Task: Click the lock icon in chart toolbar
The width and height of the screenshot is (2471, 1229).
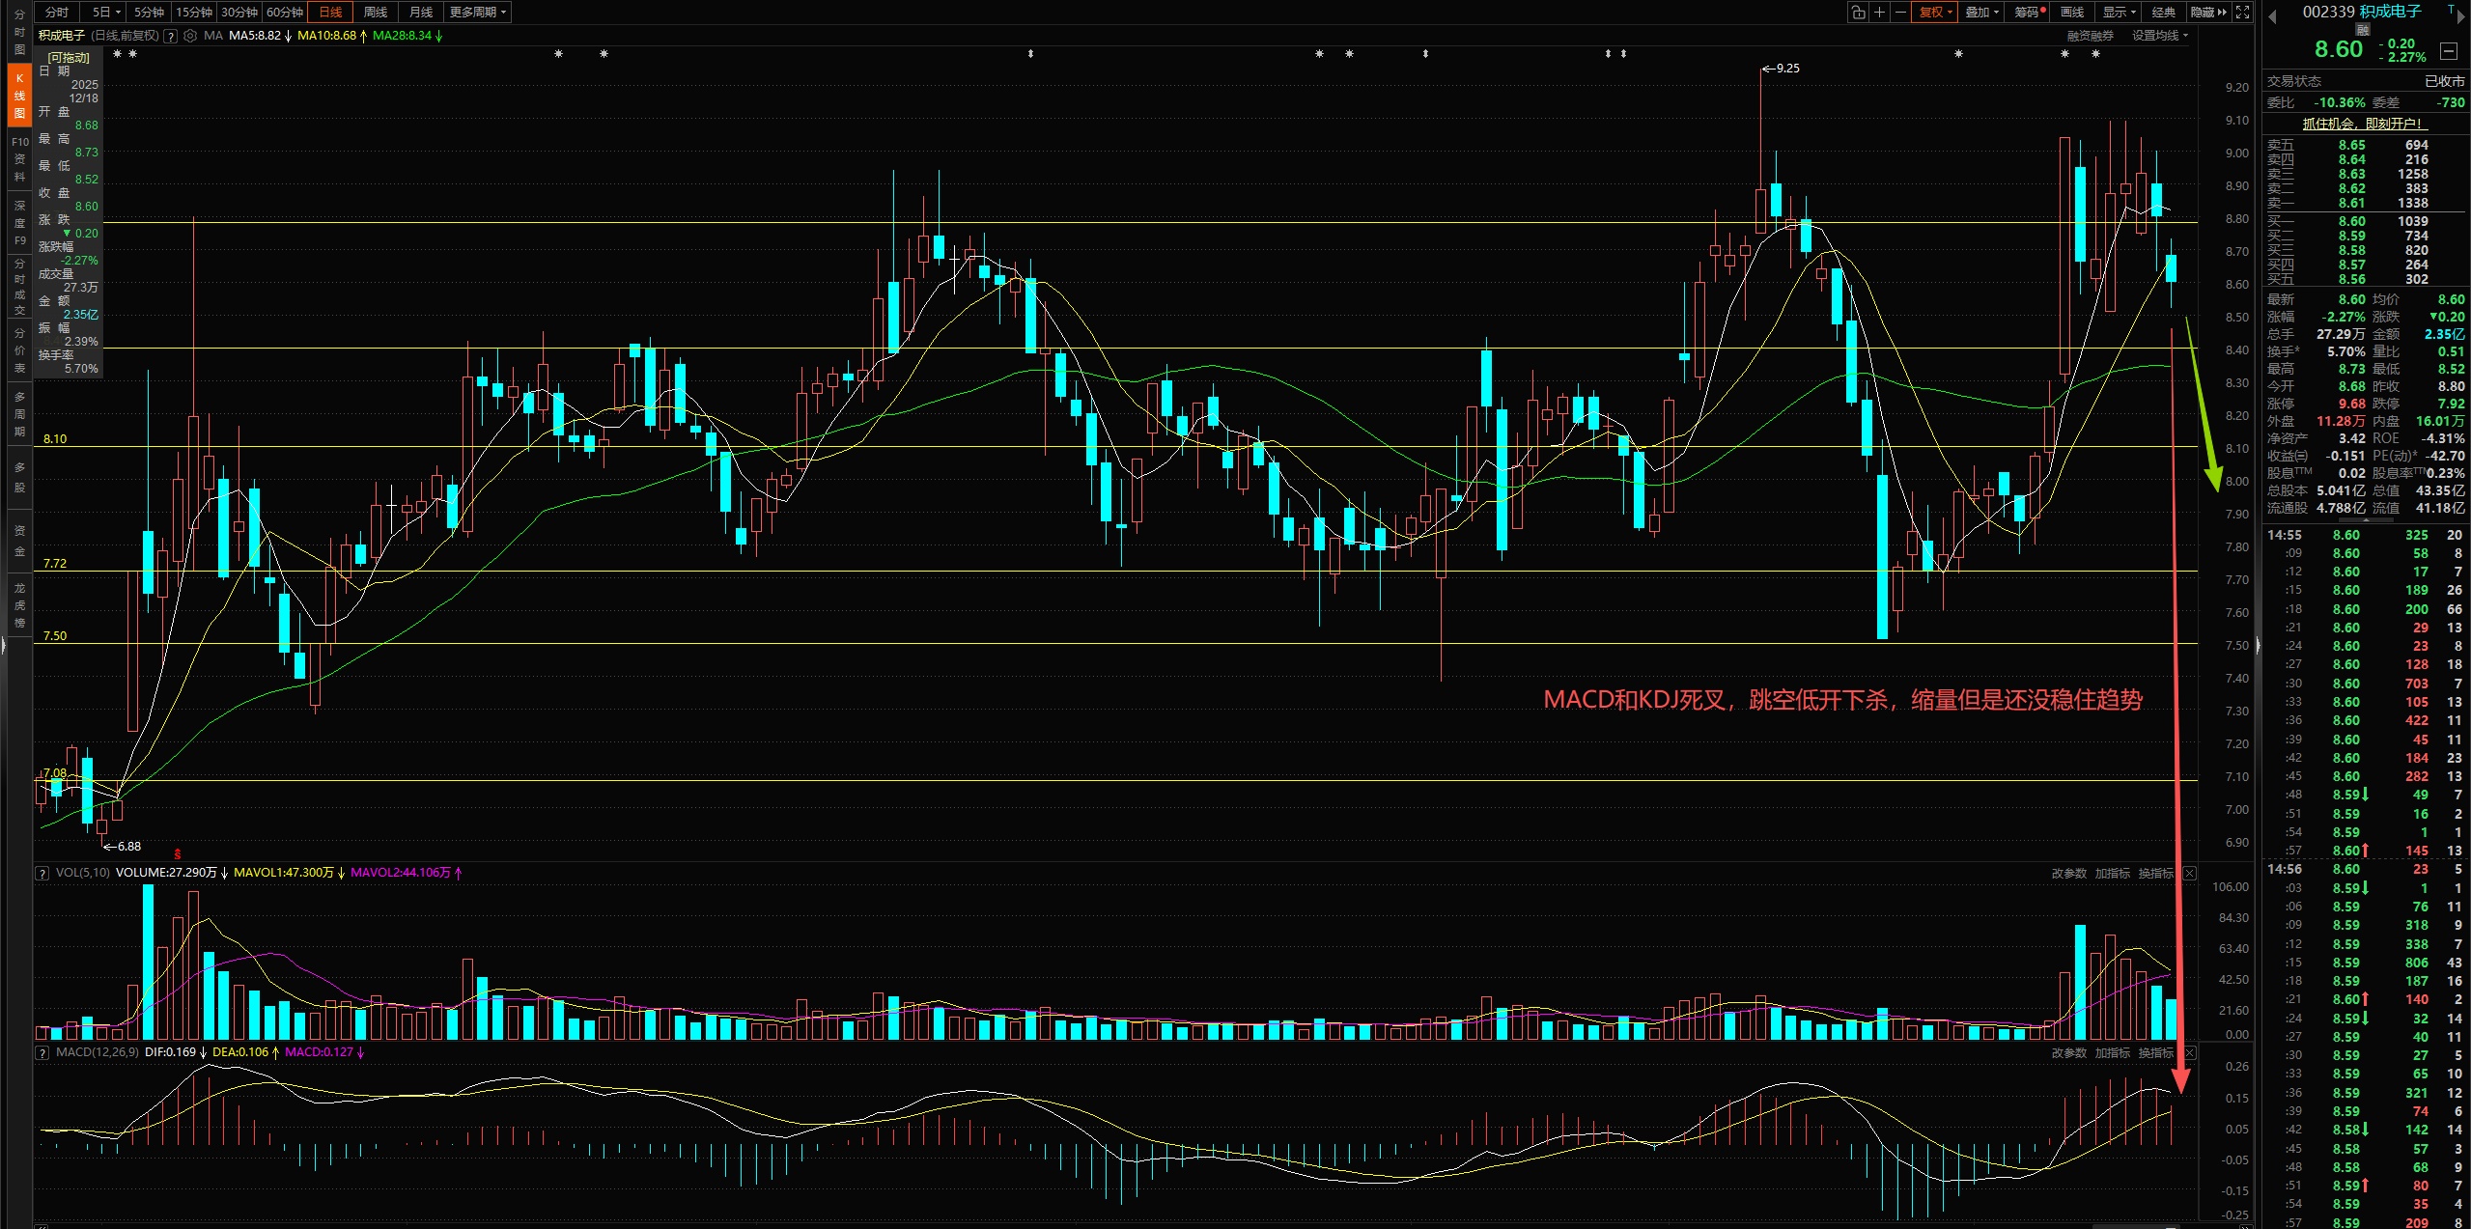Action: pyautogui.click(x=1858, y=12)
